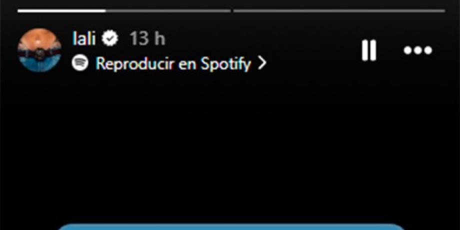Viewport: 460px width, 230px height.
Task: Tap the blue rounded bubble at the bottom
Action: (x=230, y=226)
